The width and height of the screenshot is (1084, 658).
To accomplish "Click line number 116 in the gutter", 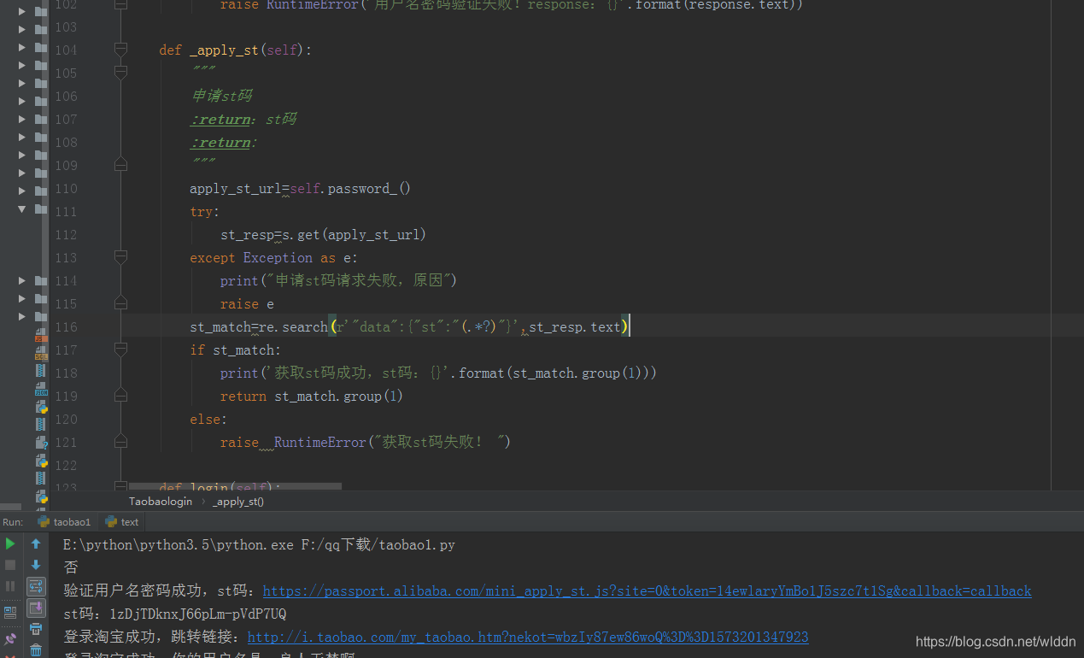I will click(x=66, y=326).
